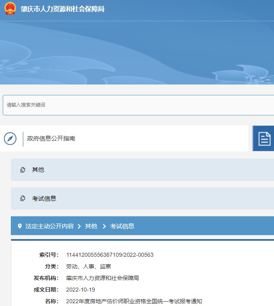Select 考试信息 in the breadcrumb bar
Screen dimensions: 274x306
click(x=122, y=226)
